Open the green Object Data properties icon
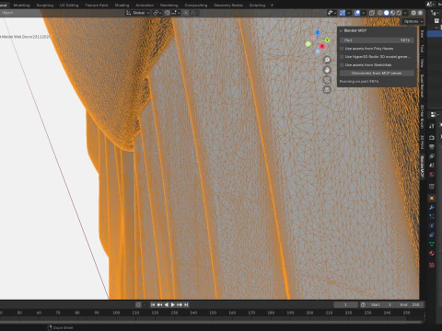 (432, 245)
